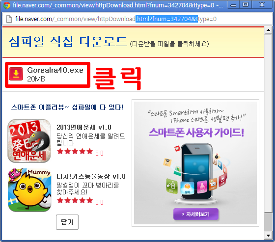Maximize the download window
Viewport: 275px width, 242px height.
246,5
